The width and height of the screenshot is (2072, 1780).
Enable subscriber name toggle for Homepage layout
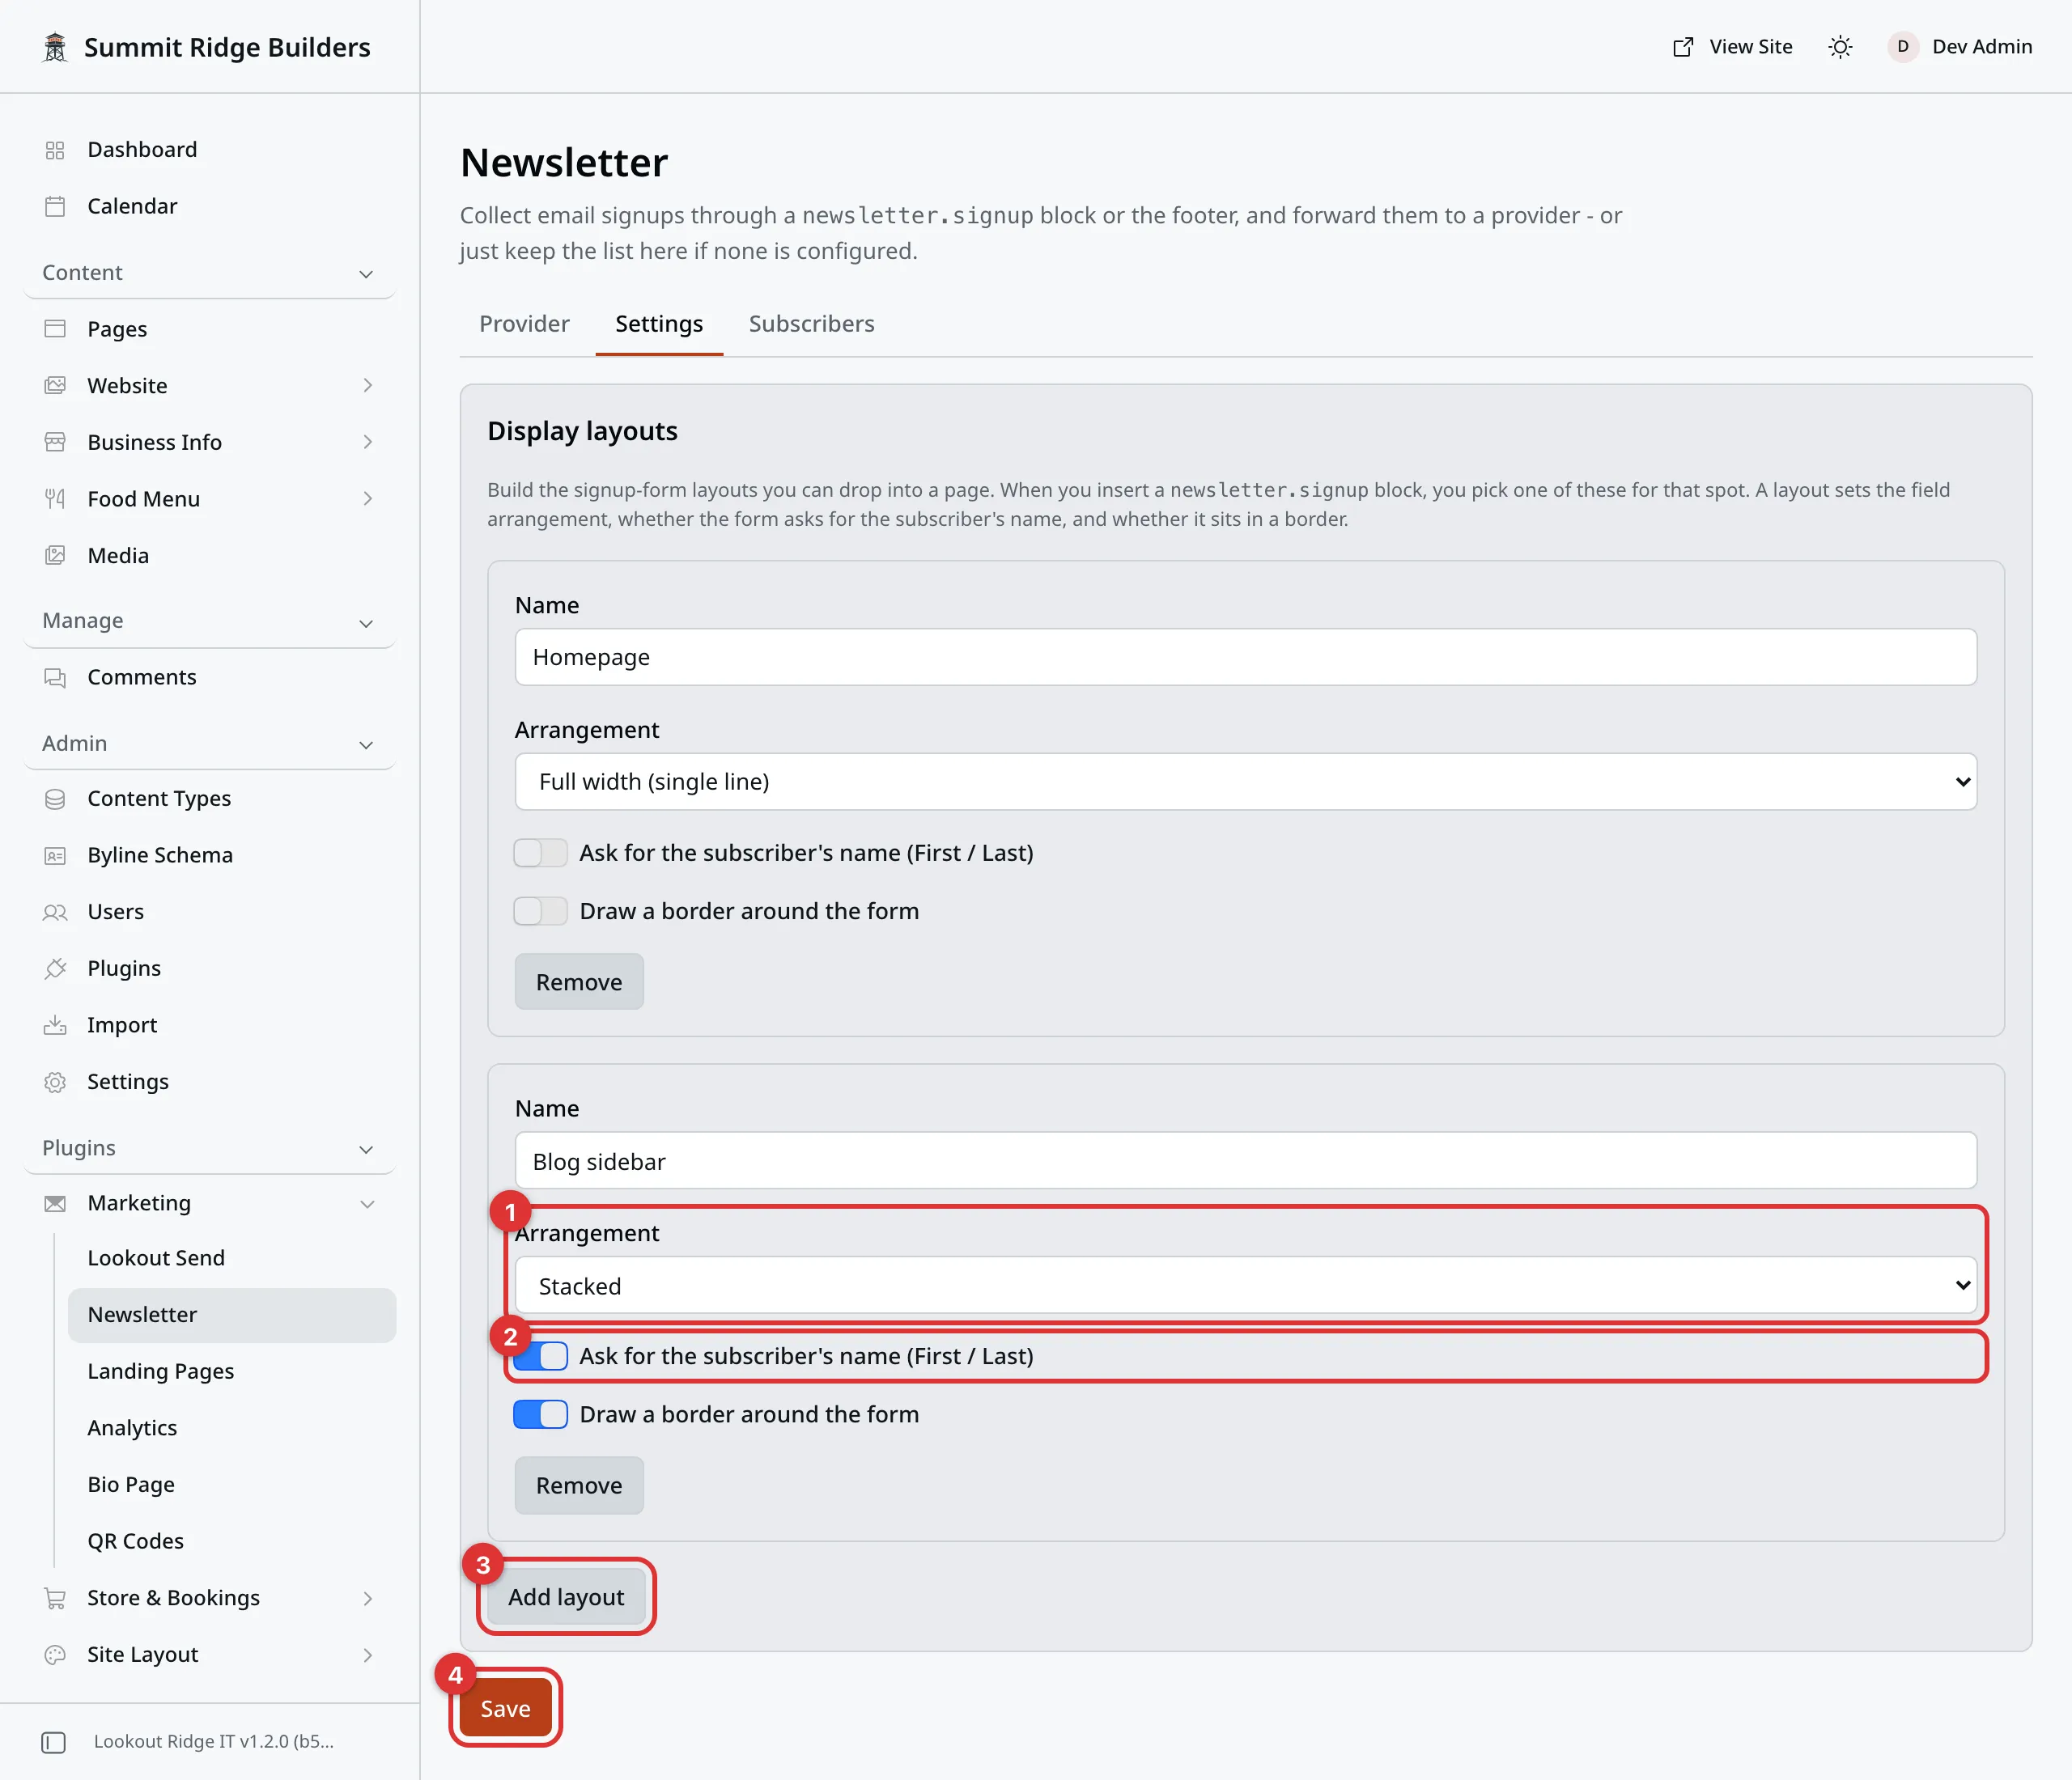click(x=540, y=853)
